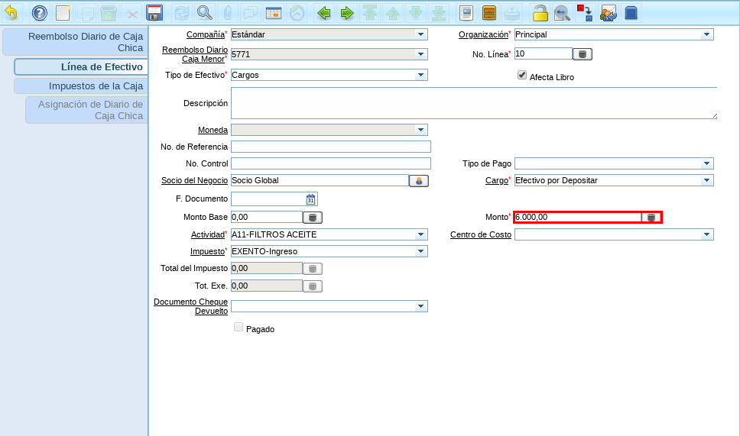The image size is (740, 436).
Task: Click the recycle bin delete icon
Action: (109, 13)
